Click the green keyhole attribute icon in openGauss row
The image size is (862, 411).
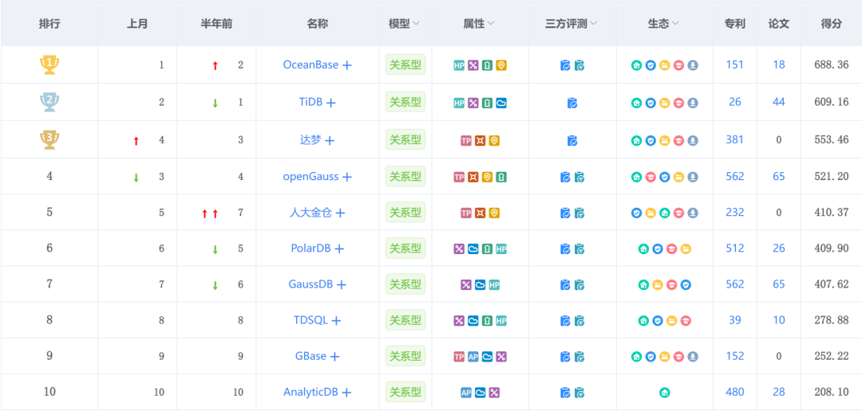tap(500, 177)
